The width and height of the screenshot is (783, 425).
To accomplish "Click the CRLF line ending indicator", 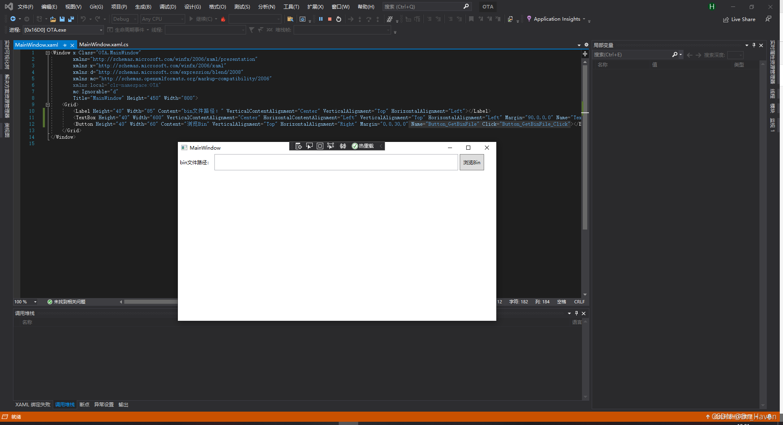I will [579, 302].
